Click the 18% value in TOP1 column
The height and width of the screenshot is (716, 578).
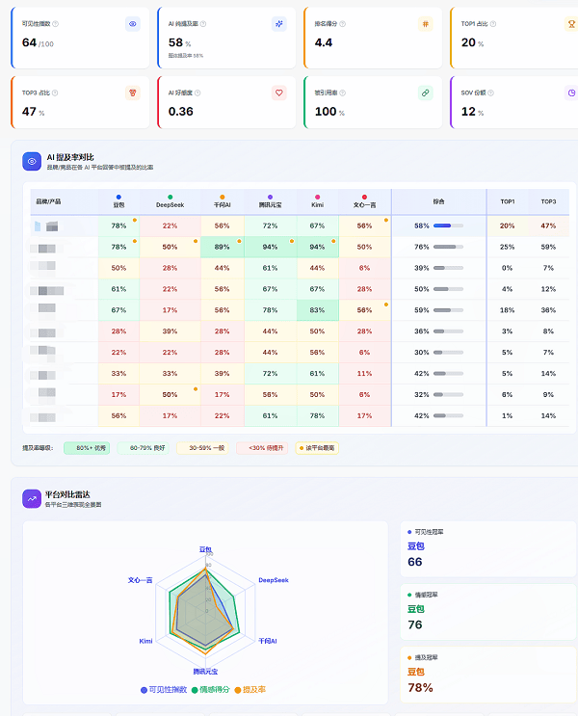pos(508,310)
